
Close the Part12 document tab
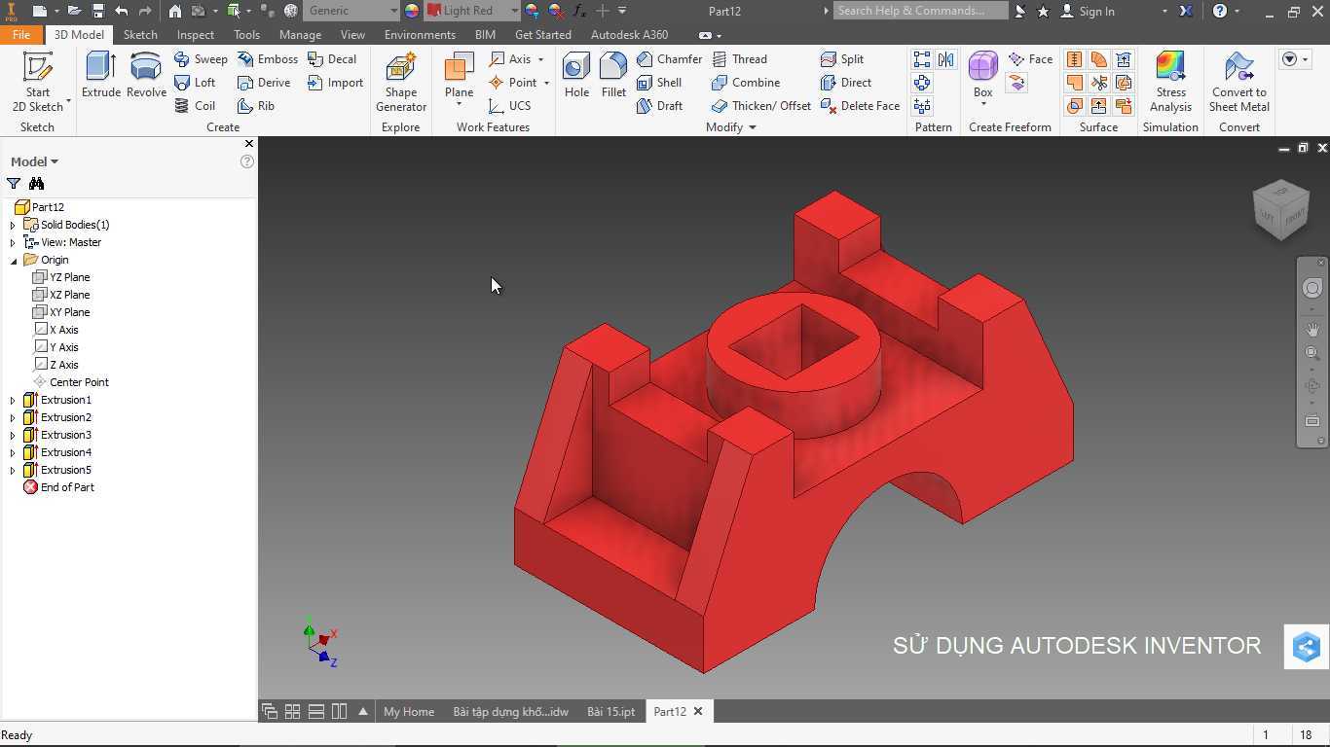(697, 711)
